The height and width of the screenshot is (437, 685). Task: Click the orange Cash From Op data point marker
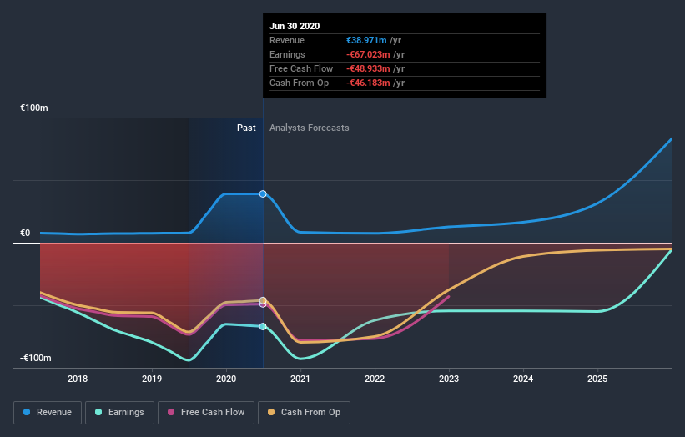coord(263,300)
